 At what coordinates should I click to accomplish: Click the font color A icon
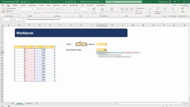pos(39,12)
